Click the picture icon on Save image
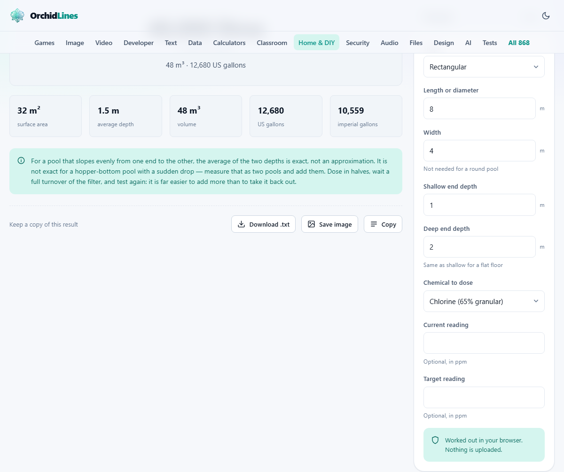This screenshot has height=472, width=564. click(311, 224)
